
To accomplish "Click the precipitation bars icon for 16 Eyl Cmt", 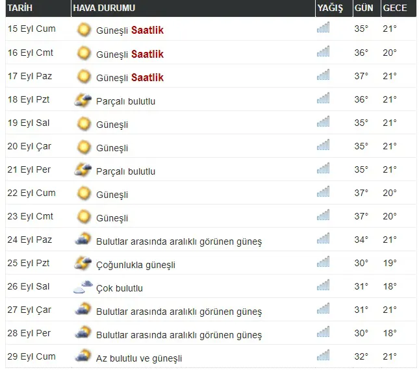I will pyautogui.click(x=323, y=53).
